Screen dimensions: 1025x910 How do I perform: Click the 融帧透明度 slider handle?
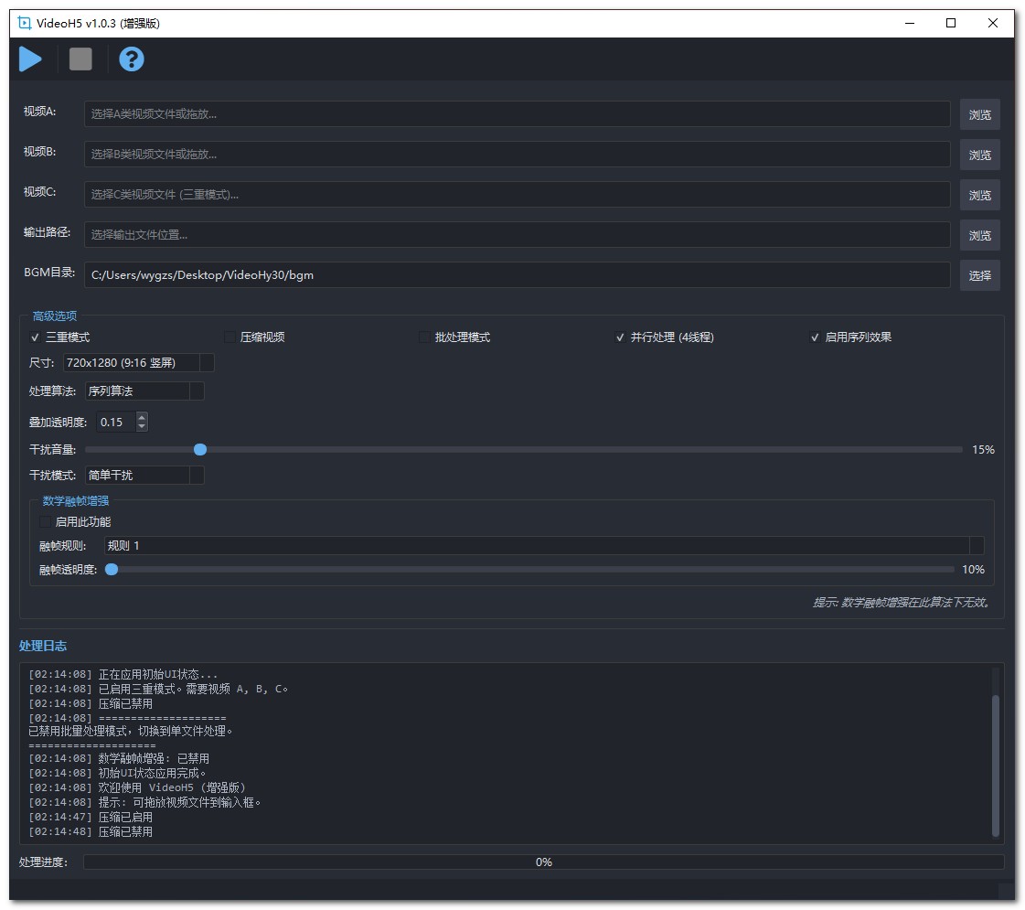(x=112, y=570)
